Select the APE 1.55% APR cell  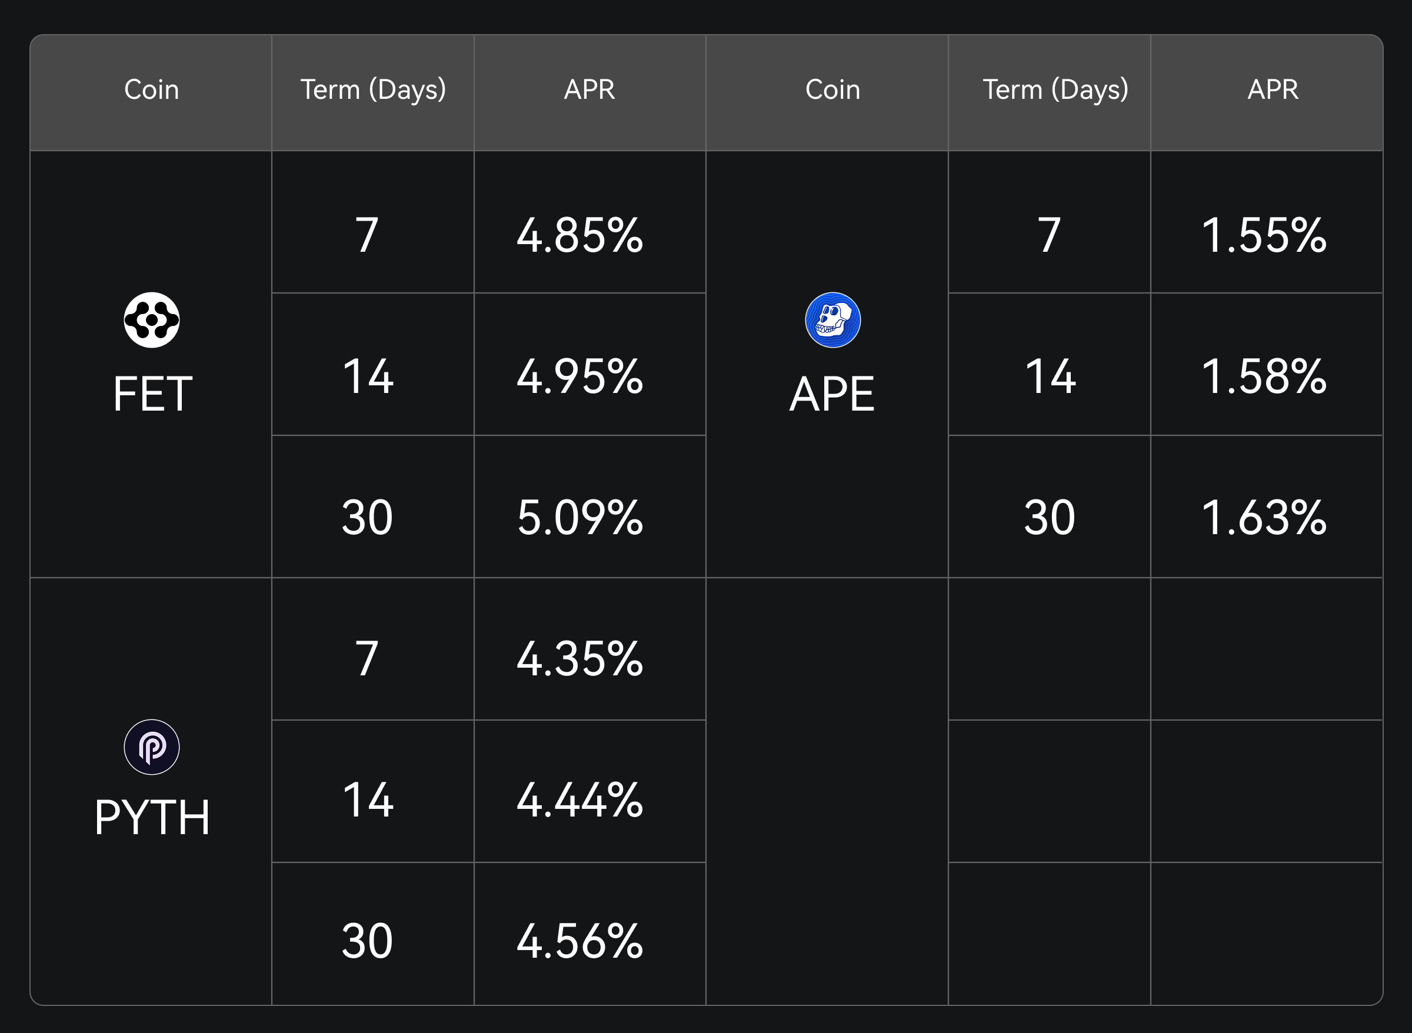click(1264, 235)
